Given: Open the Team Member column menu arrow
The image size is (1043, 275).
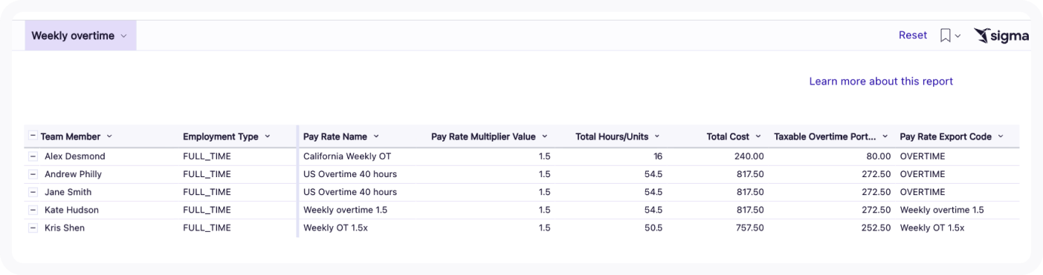Looking at the screenshot, I should [109, 136].
